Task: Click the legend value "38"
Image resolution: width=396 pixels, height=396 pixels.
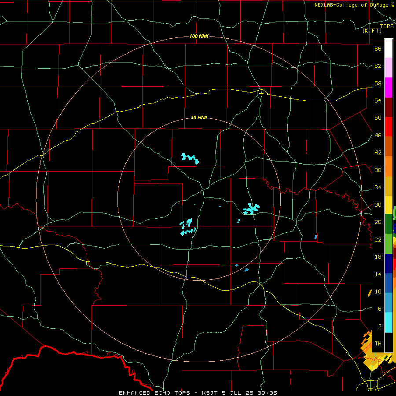Action: point(378,170)
